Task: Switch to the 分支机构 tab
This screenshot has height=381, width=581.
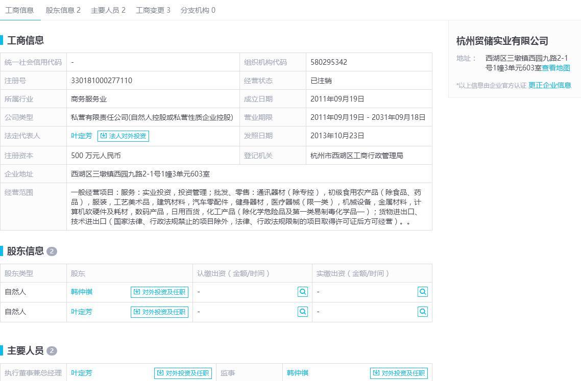Action: point(198,10)
